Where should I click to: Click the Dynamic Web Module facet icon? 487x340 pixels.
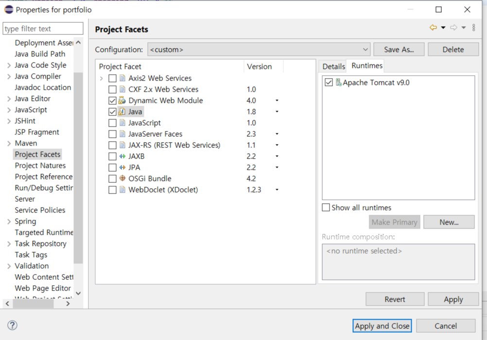point(122,100)
